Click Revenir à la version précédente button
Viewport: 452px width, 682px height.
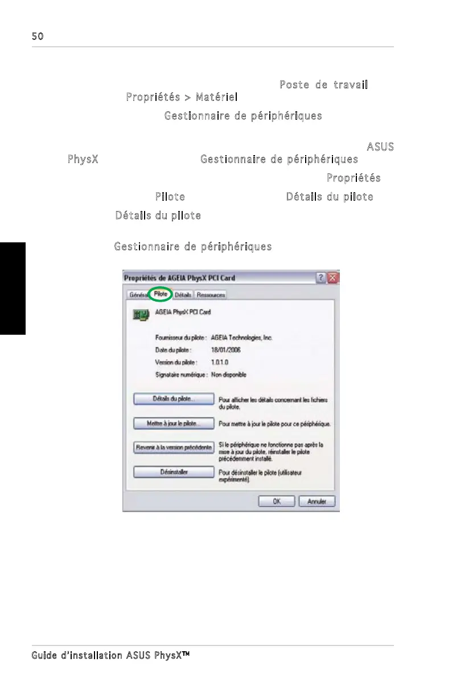pos(174,447)
